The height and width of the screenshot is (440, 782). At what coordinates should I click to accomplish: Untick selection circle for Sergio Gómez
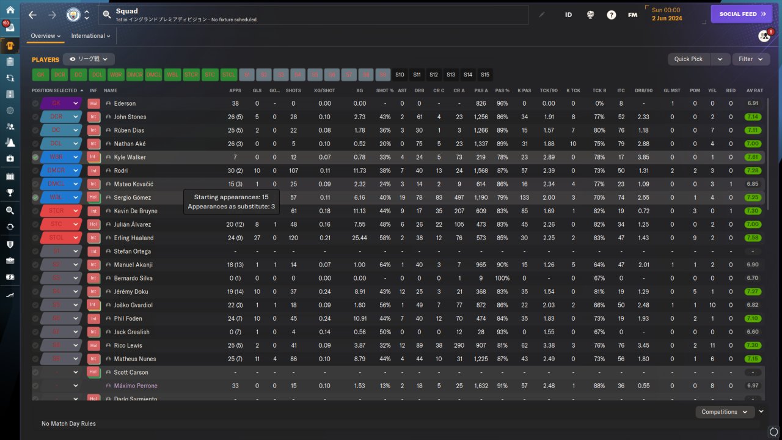click(x=35, y=197)
